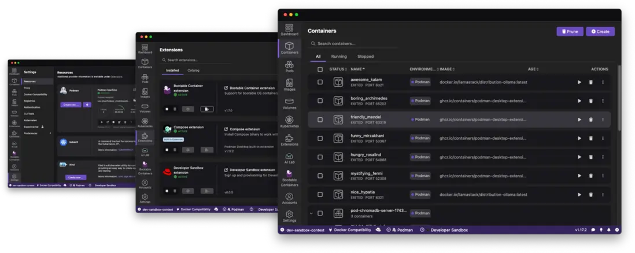Sort containers by Image column
Viewport: 635px width, 253px height.
point(447,69)
